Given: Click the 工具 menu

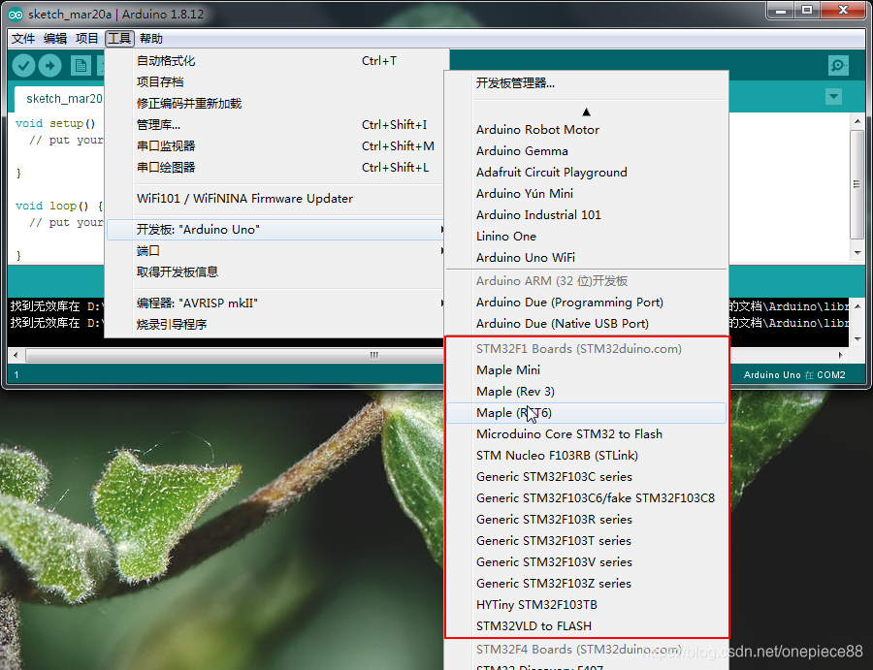Looking at the screenshot, I should pos(119,39).
